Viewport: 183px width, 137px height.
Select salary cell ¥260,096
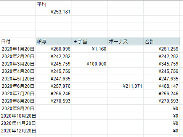coord(54,49)
